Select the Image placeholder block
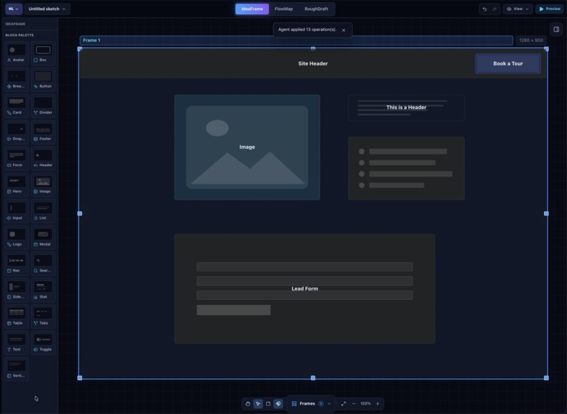Viewport: 567px width, 414px height. click(x=247, y=147)
